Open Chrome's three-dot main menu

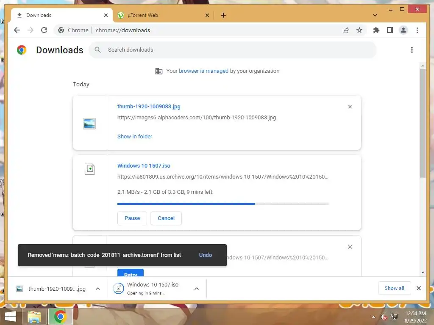417,30
